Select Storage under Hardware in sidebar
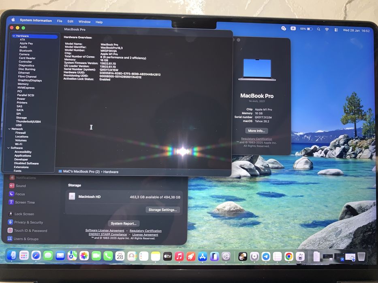378x283 pixels. 21,118
